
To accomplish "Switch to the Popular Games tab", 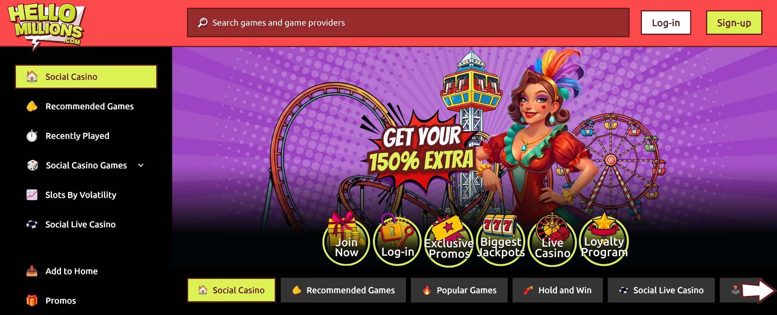I will click(459, 290).
